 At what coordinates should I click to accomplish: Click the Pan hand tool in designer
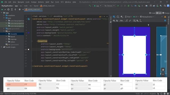point(163,70)
